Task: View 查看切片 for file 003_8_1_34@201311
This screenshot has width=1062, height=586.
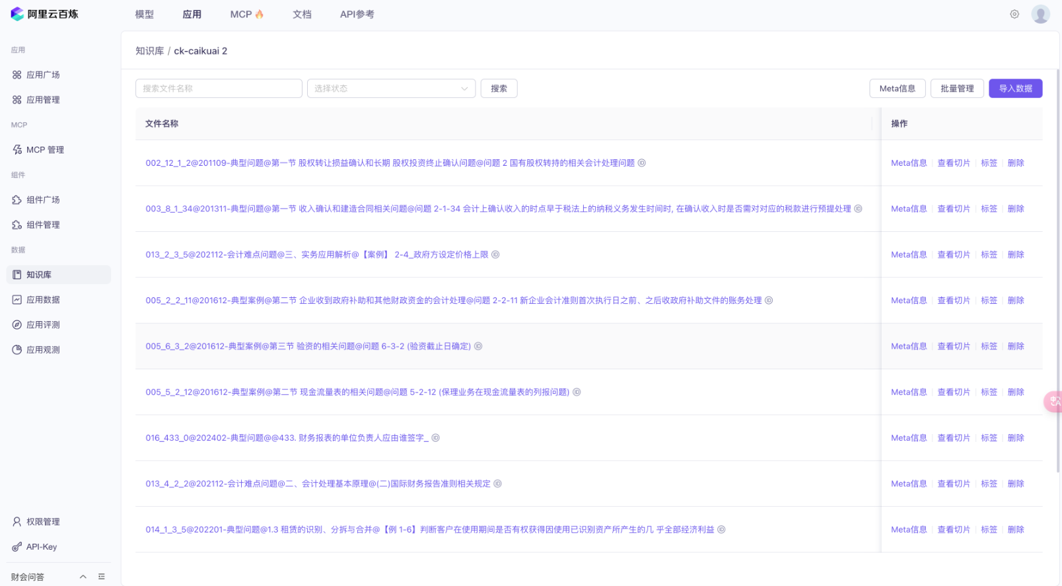Action: tap(954, 209)
